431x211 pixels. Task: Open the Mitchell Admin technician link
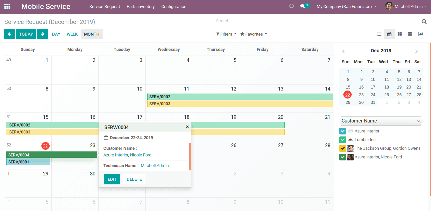(x=155, y=165)
